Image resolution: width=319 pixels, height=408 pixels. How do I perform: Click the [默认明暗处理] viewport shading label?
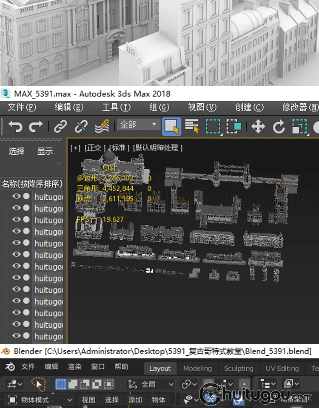157,148
